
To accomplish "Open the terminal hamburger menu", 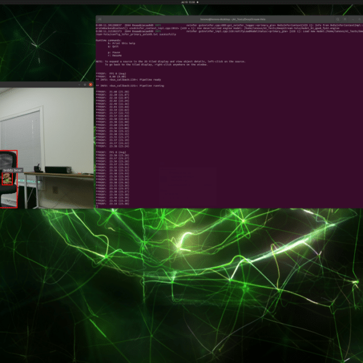I will pyautogui.click(x=345, y=19).
